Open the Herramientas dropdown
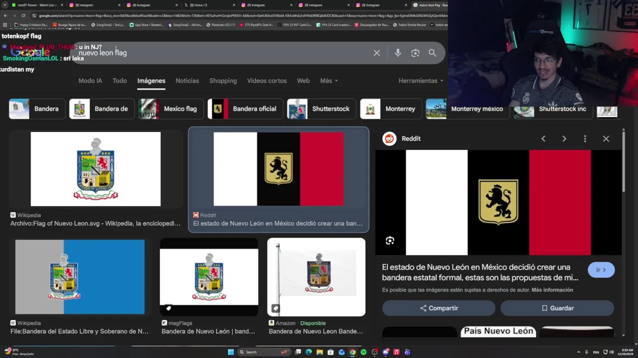The image size is (638, 358). tap(421, 81)
